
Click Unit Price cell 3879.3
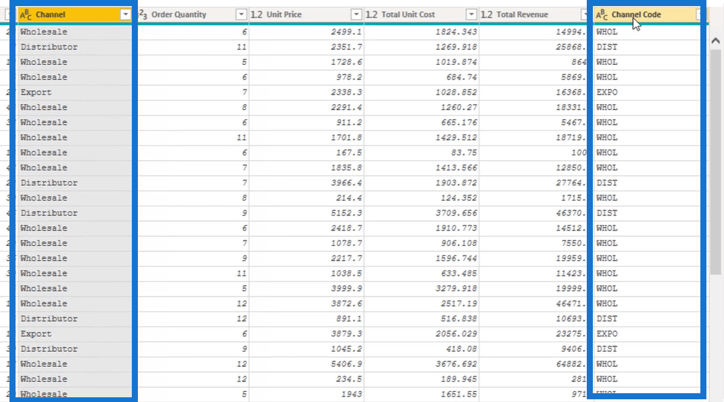(307, 334)
